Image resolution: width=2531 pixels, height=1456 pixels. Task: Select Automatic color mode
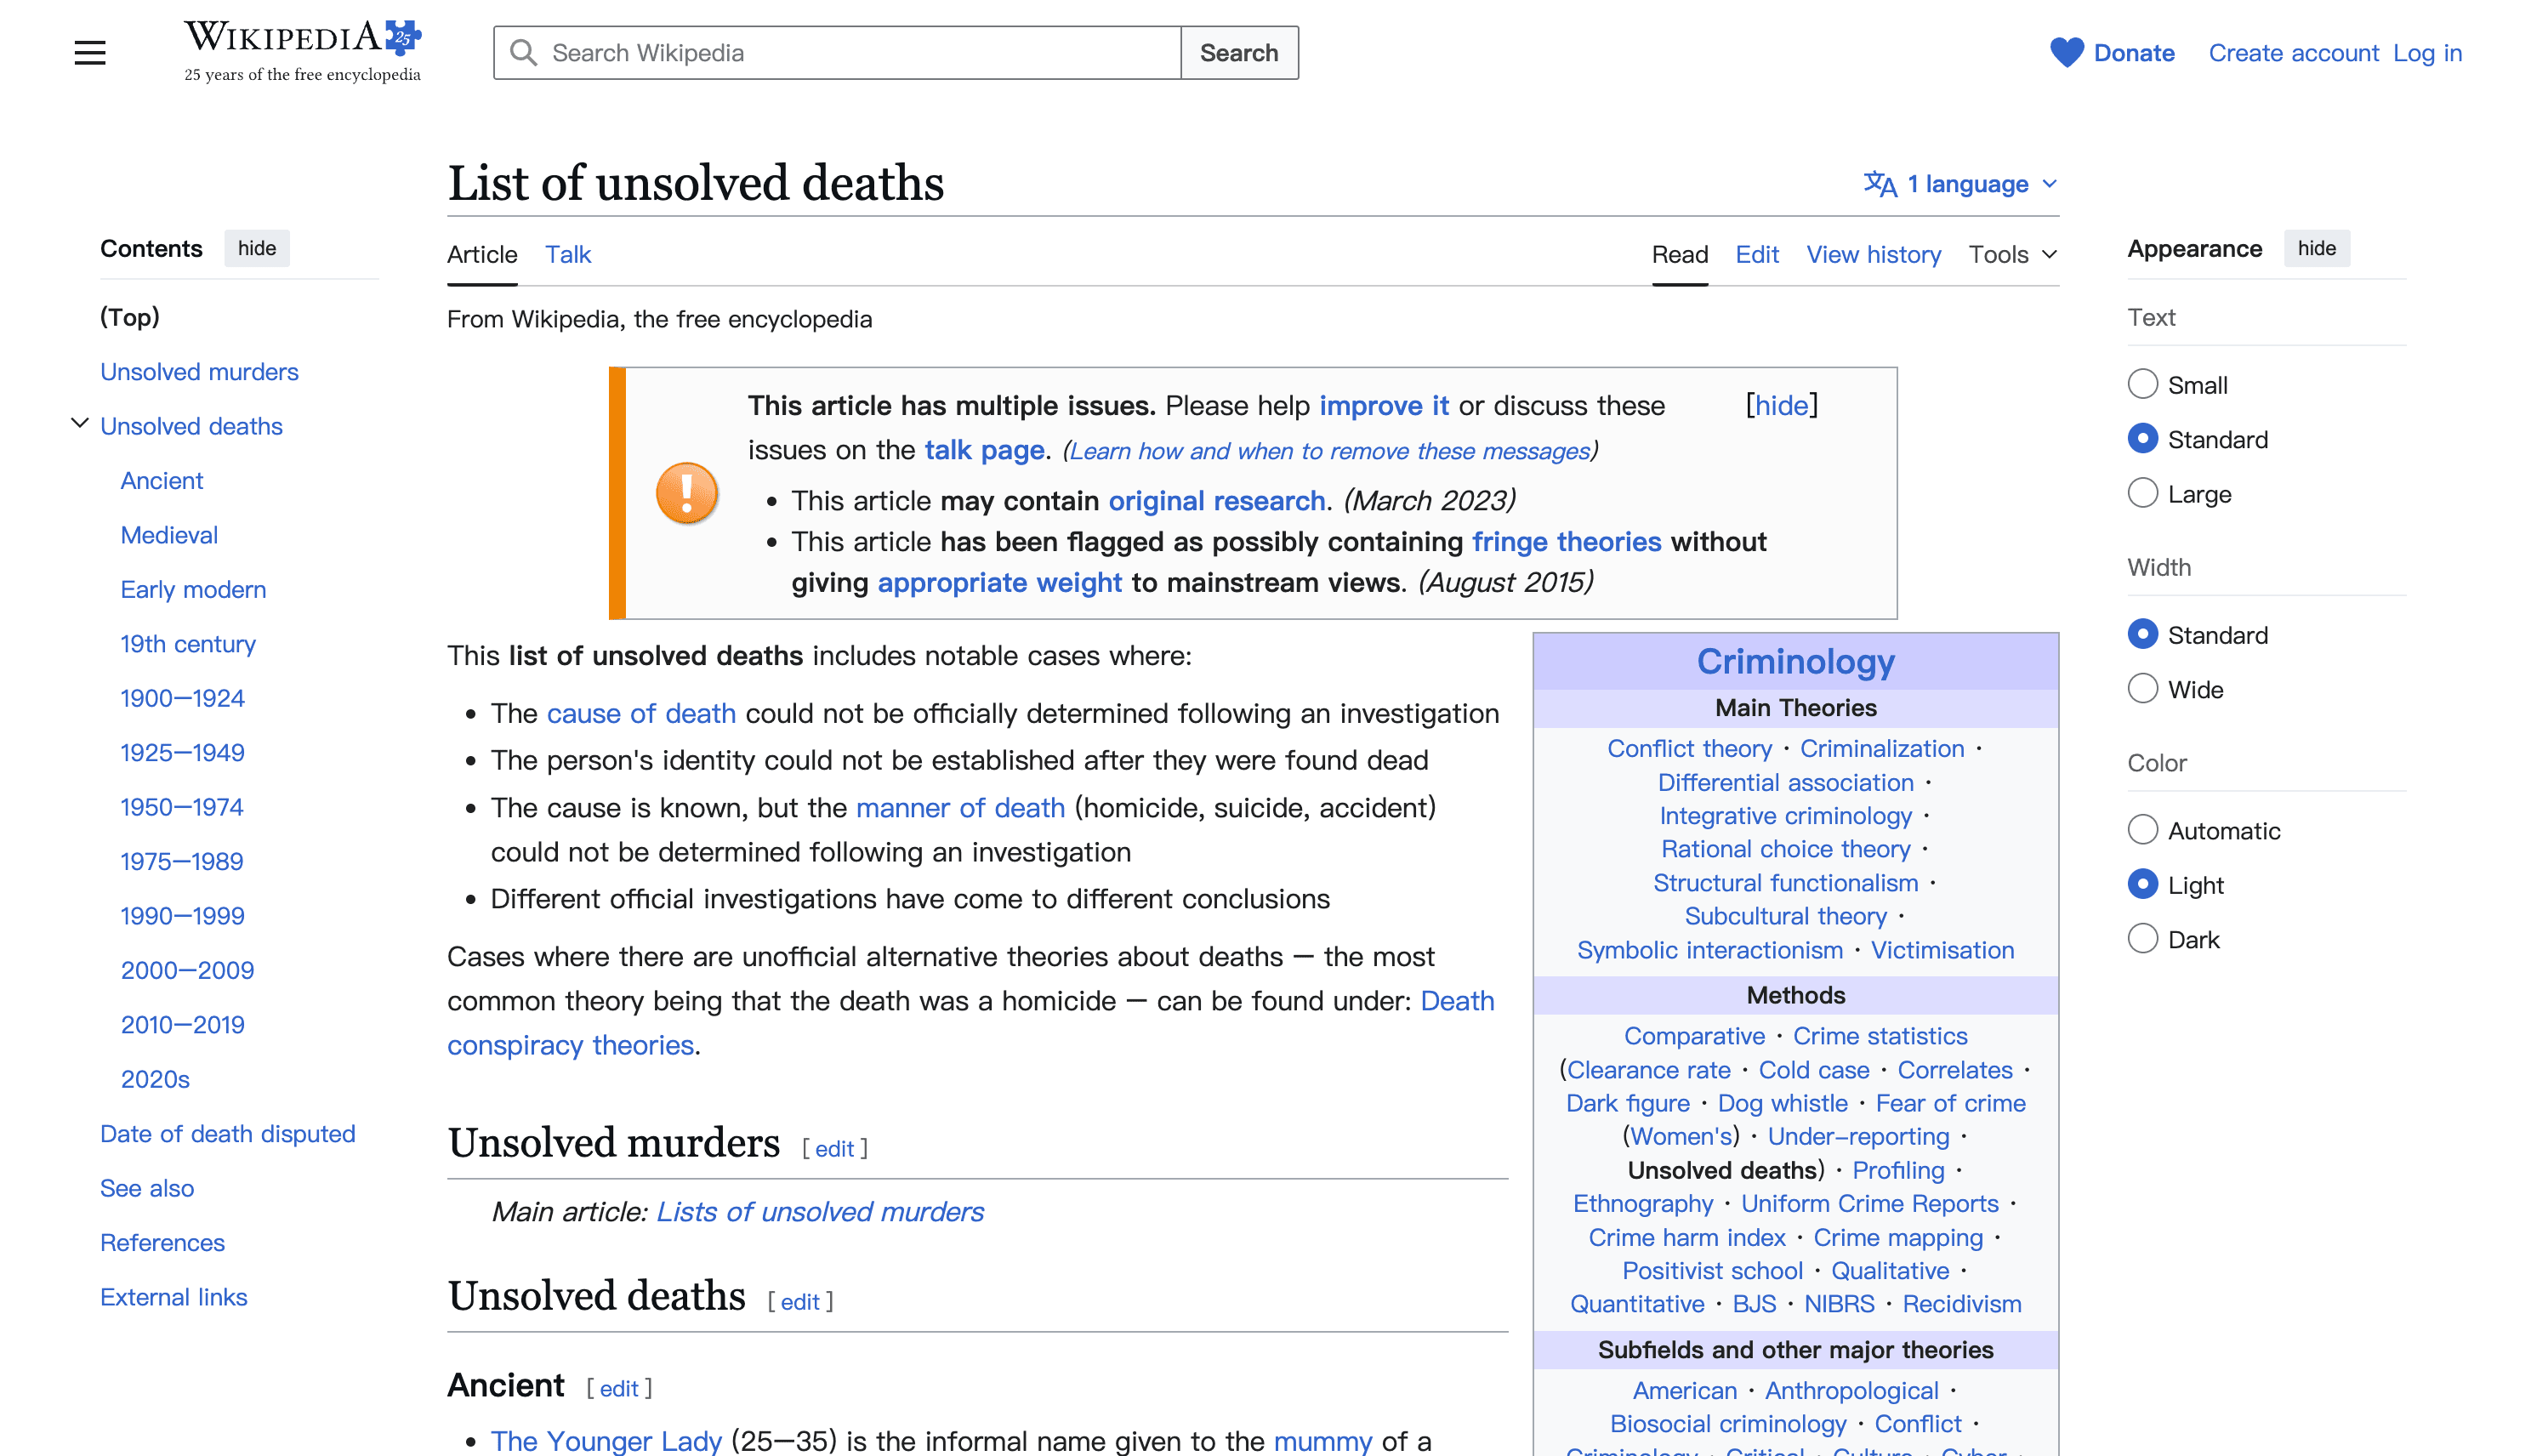[2142, 830]
